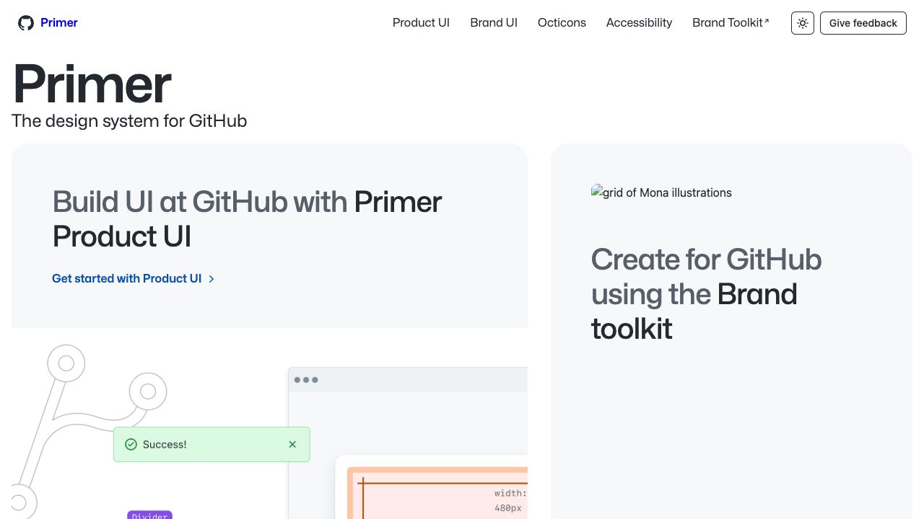Click the Primer wordmark to go home

point(59,22)
